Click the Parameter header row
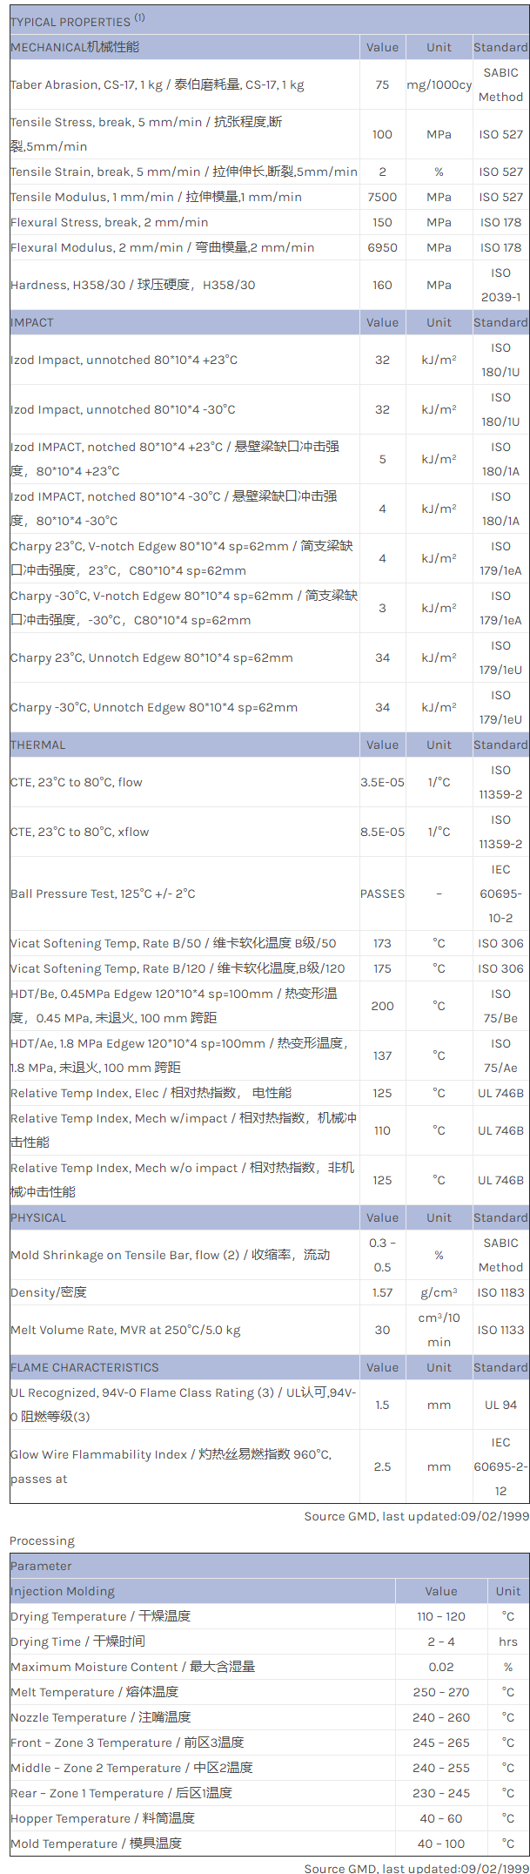This screenshot has width=530, height=1874. coord(41,1566)
